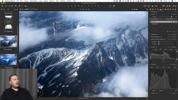This screenshot has width=178, height=100.
Task: Click the Import images icon
Action: tap(2, 6)
